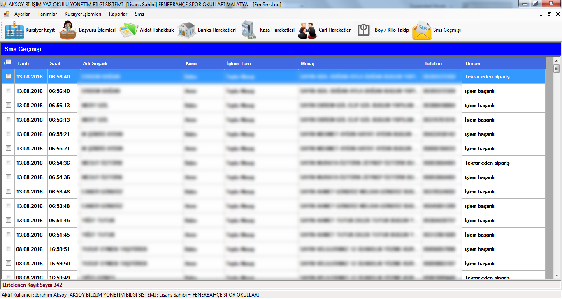The height and width of the screenshot is (299, 562).
Task: Open Kasa Hareketleri cash register icon
Action: (x=249, y=30)
